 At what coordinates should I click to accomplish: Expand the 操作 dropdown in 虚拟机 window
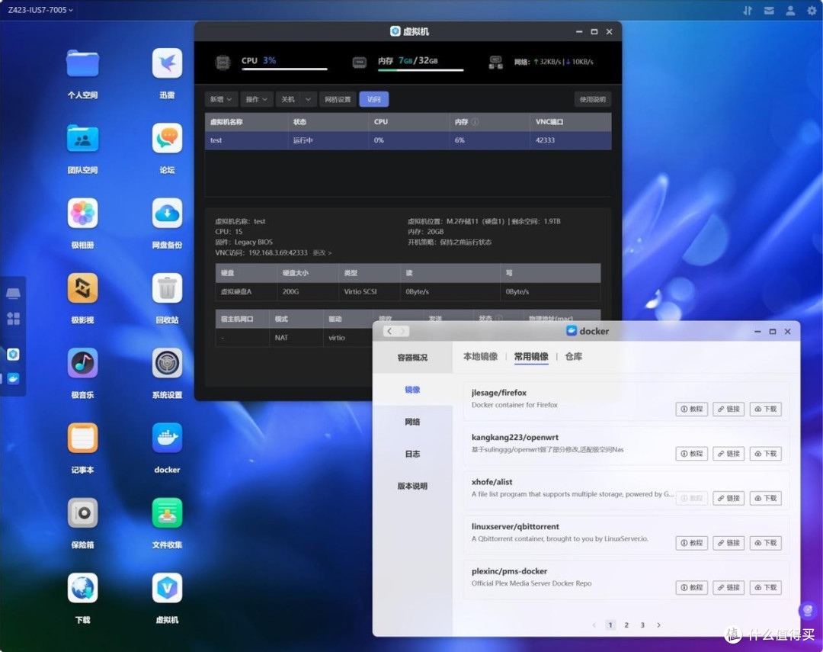point(257,99)
